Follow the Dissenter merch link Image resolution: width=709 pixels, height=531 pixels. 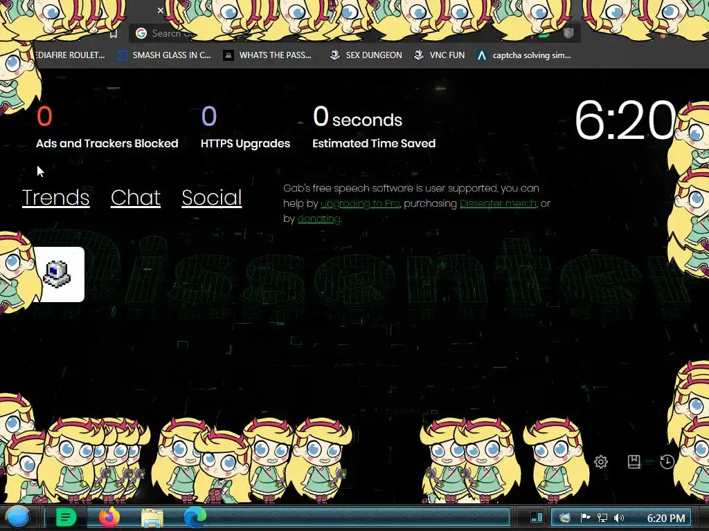click(x=498, y=204)
